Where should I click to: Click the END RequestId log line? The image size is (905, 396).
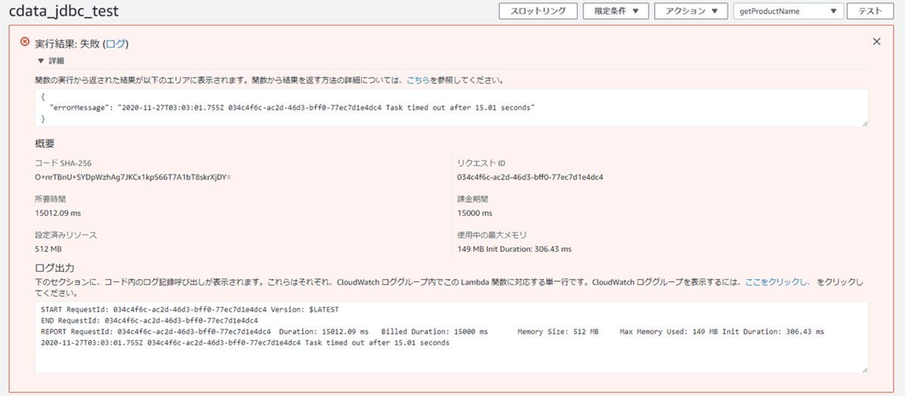[x=149, y=321]
